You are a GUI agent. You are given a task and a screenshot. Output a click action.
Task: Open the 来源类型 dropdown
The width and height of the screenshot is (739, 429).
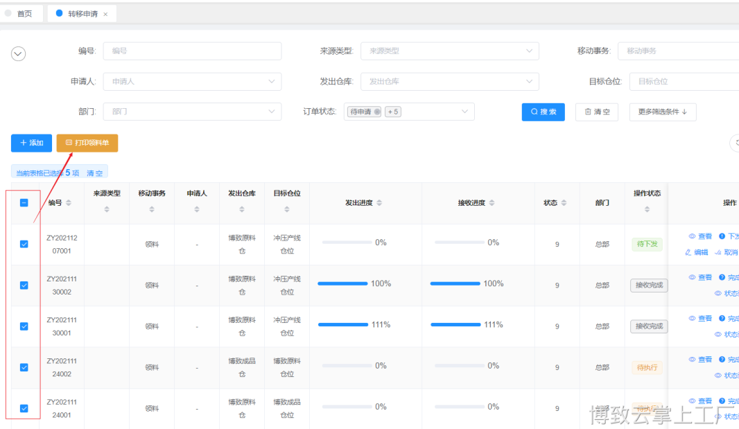click(449, 51)
